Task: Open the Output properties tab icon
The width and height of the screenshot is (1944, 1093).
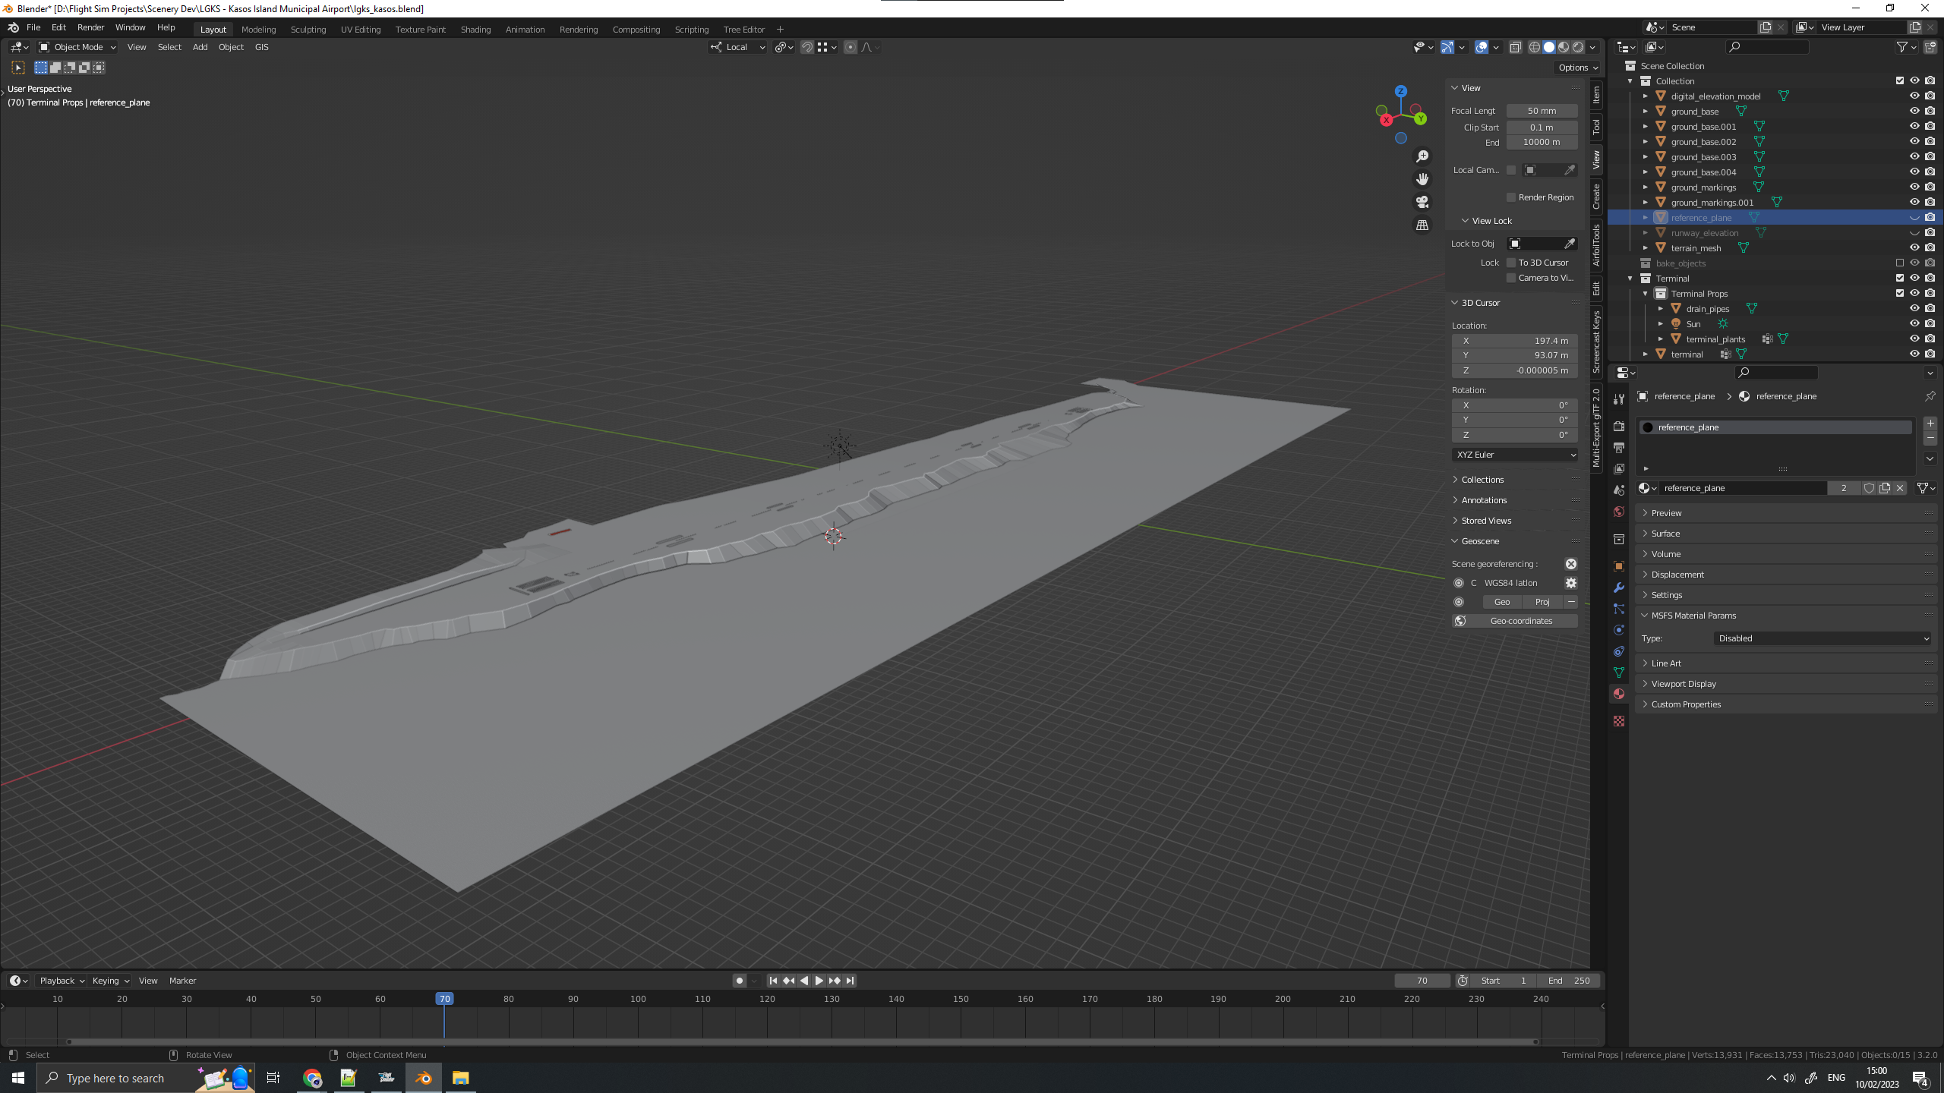Action: 1619,448
